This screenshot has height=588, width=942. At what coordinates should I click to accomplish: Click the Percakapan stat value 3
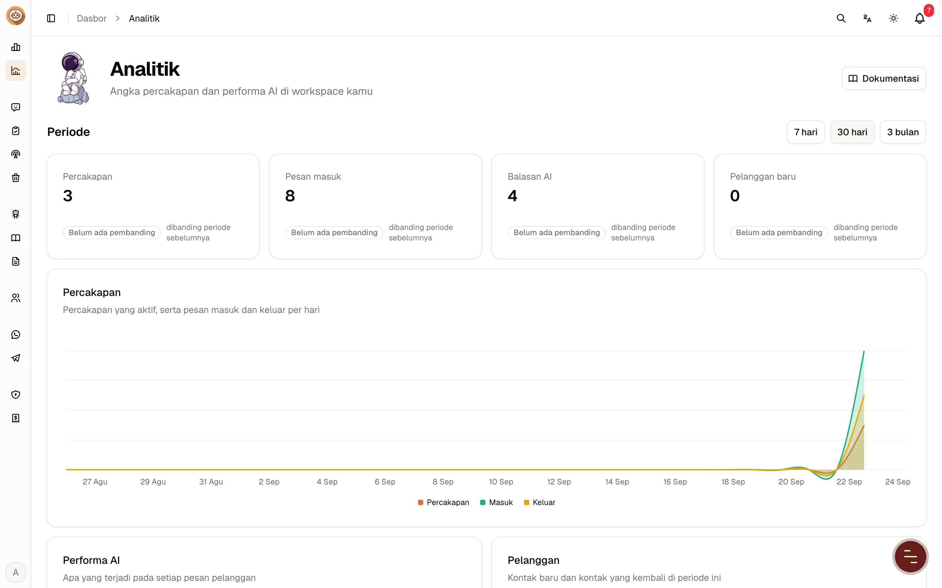coord(68,196)
